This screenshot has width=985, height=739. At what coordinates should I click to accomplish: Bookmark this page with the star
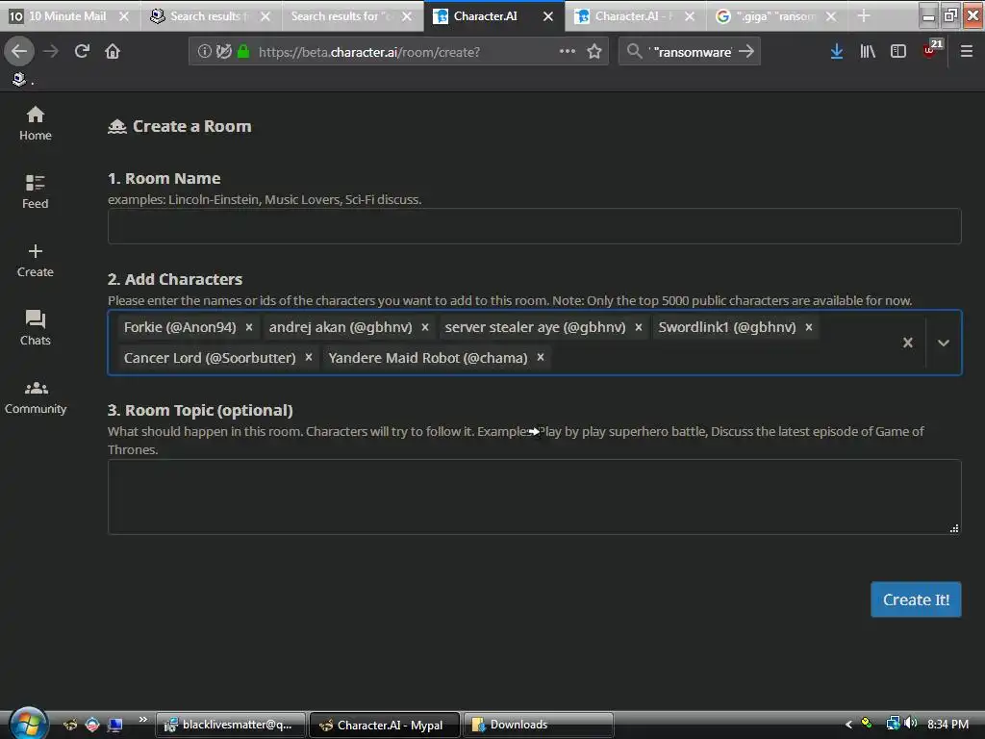click(x=594, y=51)
